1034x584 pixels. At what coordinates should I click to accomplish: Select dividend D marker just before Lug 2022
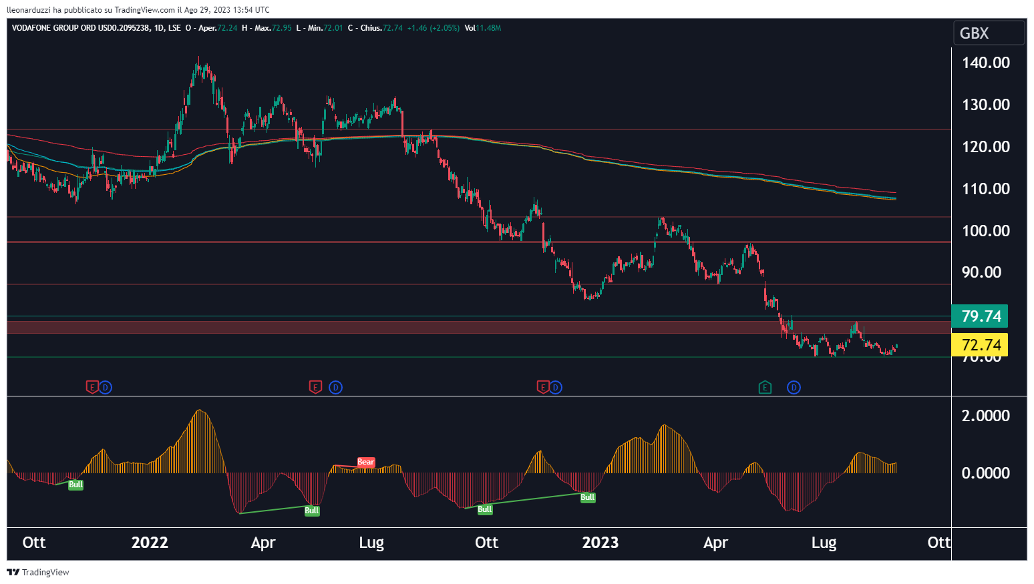336,387
